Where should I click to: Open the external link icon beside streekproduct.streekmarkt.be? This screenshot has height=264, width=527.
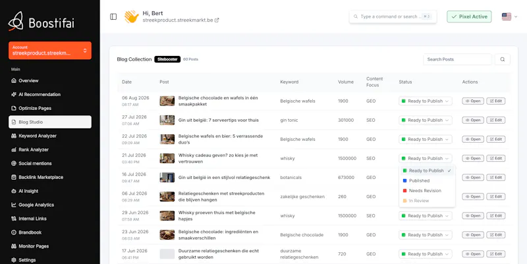217,20
